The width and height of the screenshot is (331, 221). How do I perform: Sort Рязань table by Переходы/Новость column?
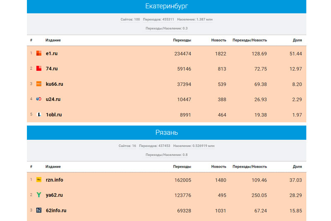(249, 167)
